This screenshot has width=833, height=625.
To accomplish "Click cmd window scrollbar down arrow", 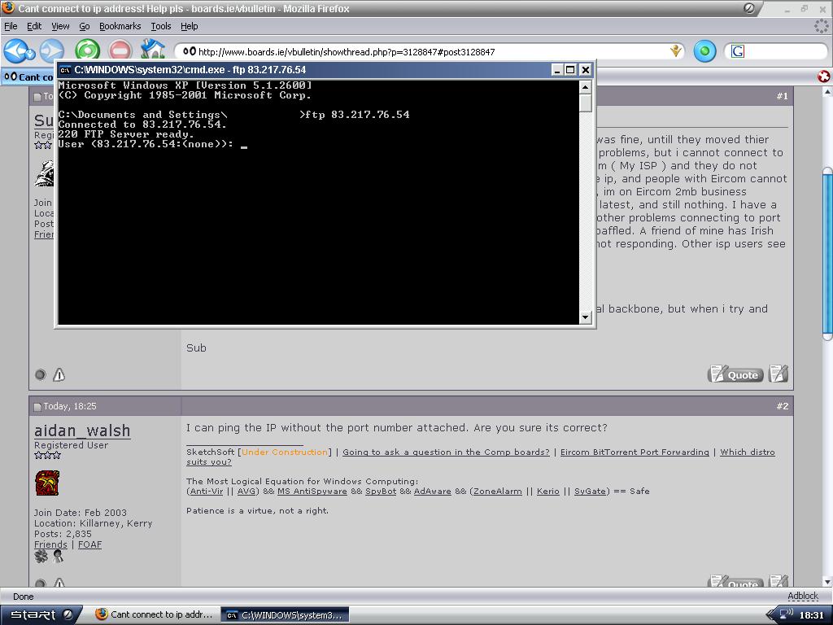I will (x=586, y=318).
